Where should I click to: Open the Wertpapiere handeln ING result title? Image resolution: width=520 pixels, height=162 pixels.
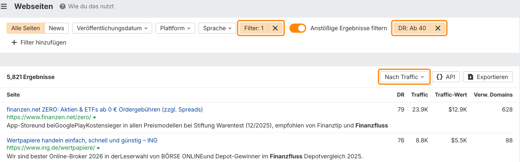click(82, 140)
